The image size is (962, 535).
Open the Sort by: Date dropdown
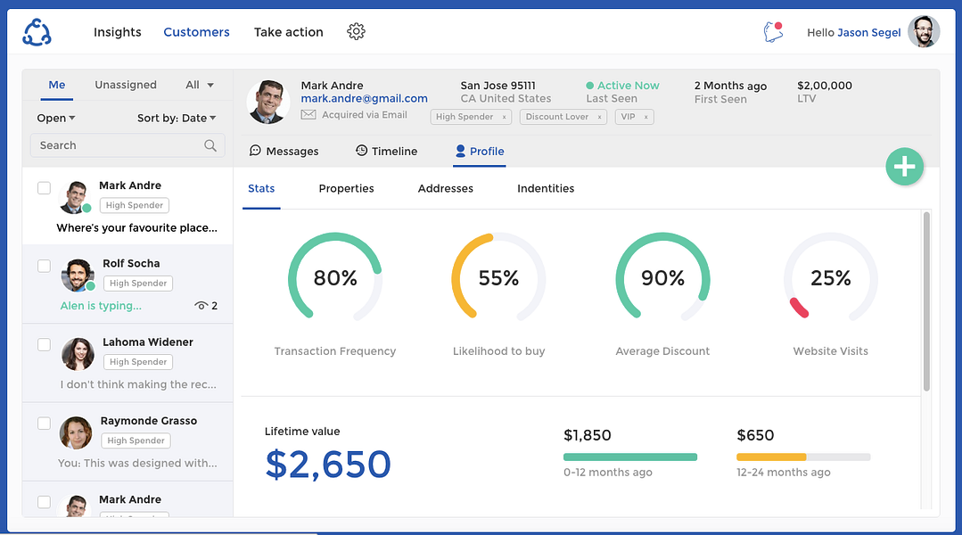pos(177,118)
